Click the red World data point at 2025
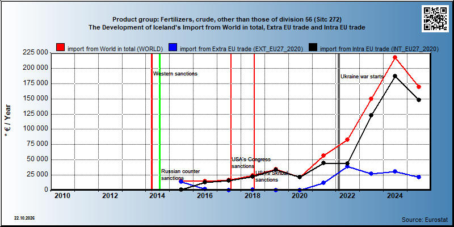This screenshot has width=454, height=227. (419, 87)
